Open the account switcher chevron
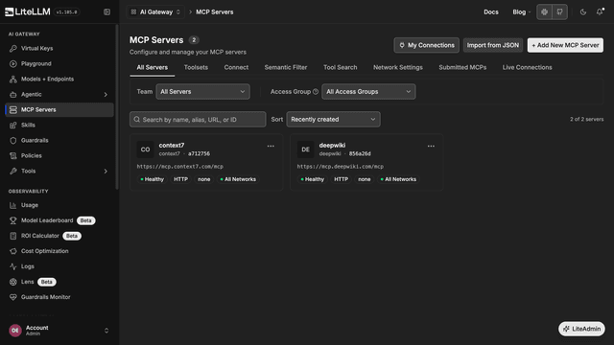This screenshot has width=614, height=345. tap(106, 331)
